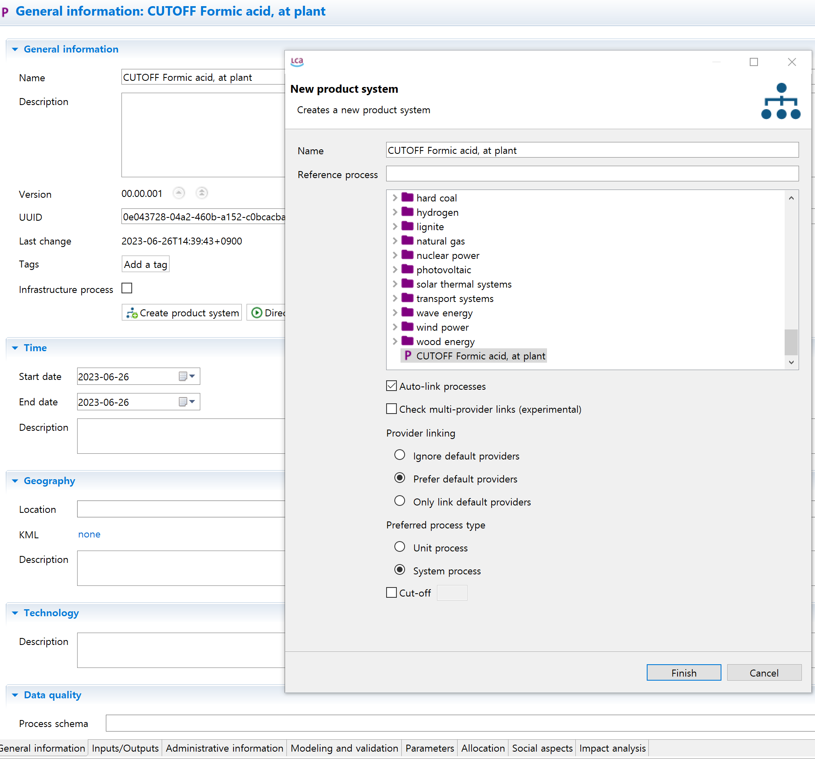Viewport: 815px width, 759px height.
Task: Click the Create product system button icon
Action: (x=131, y=313)
